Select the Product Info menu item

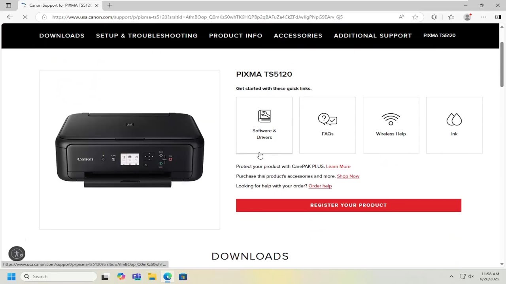point(236,35)
